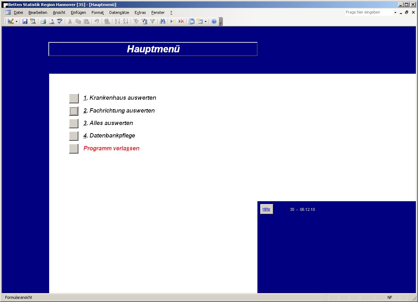Screen dimensions: 418x302
Task: Click Filter by Selection icon
Action: [x=136, y=22]
